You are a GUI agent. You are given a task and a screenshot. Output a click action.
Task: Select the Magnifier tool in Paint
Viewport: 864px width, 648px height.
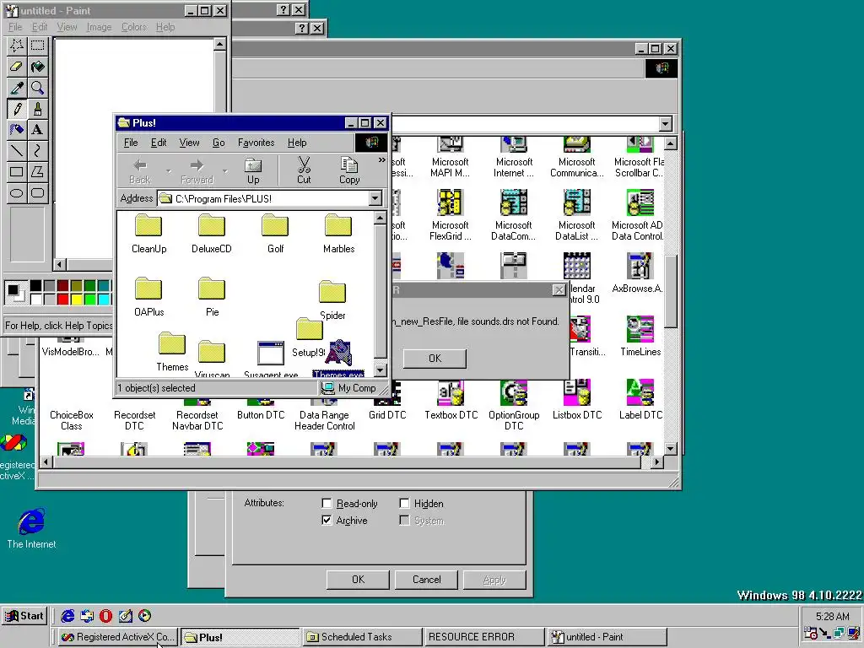click(37, 88)
